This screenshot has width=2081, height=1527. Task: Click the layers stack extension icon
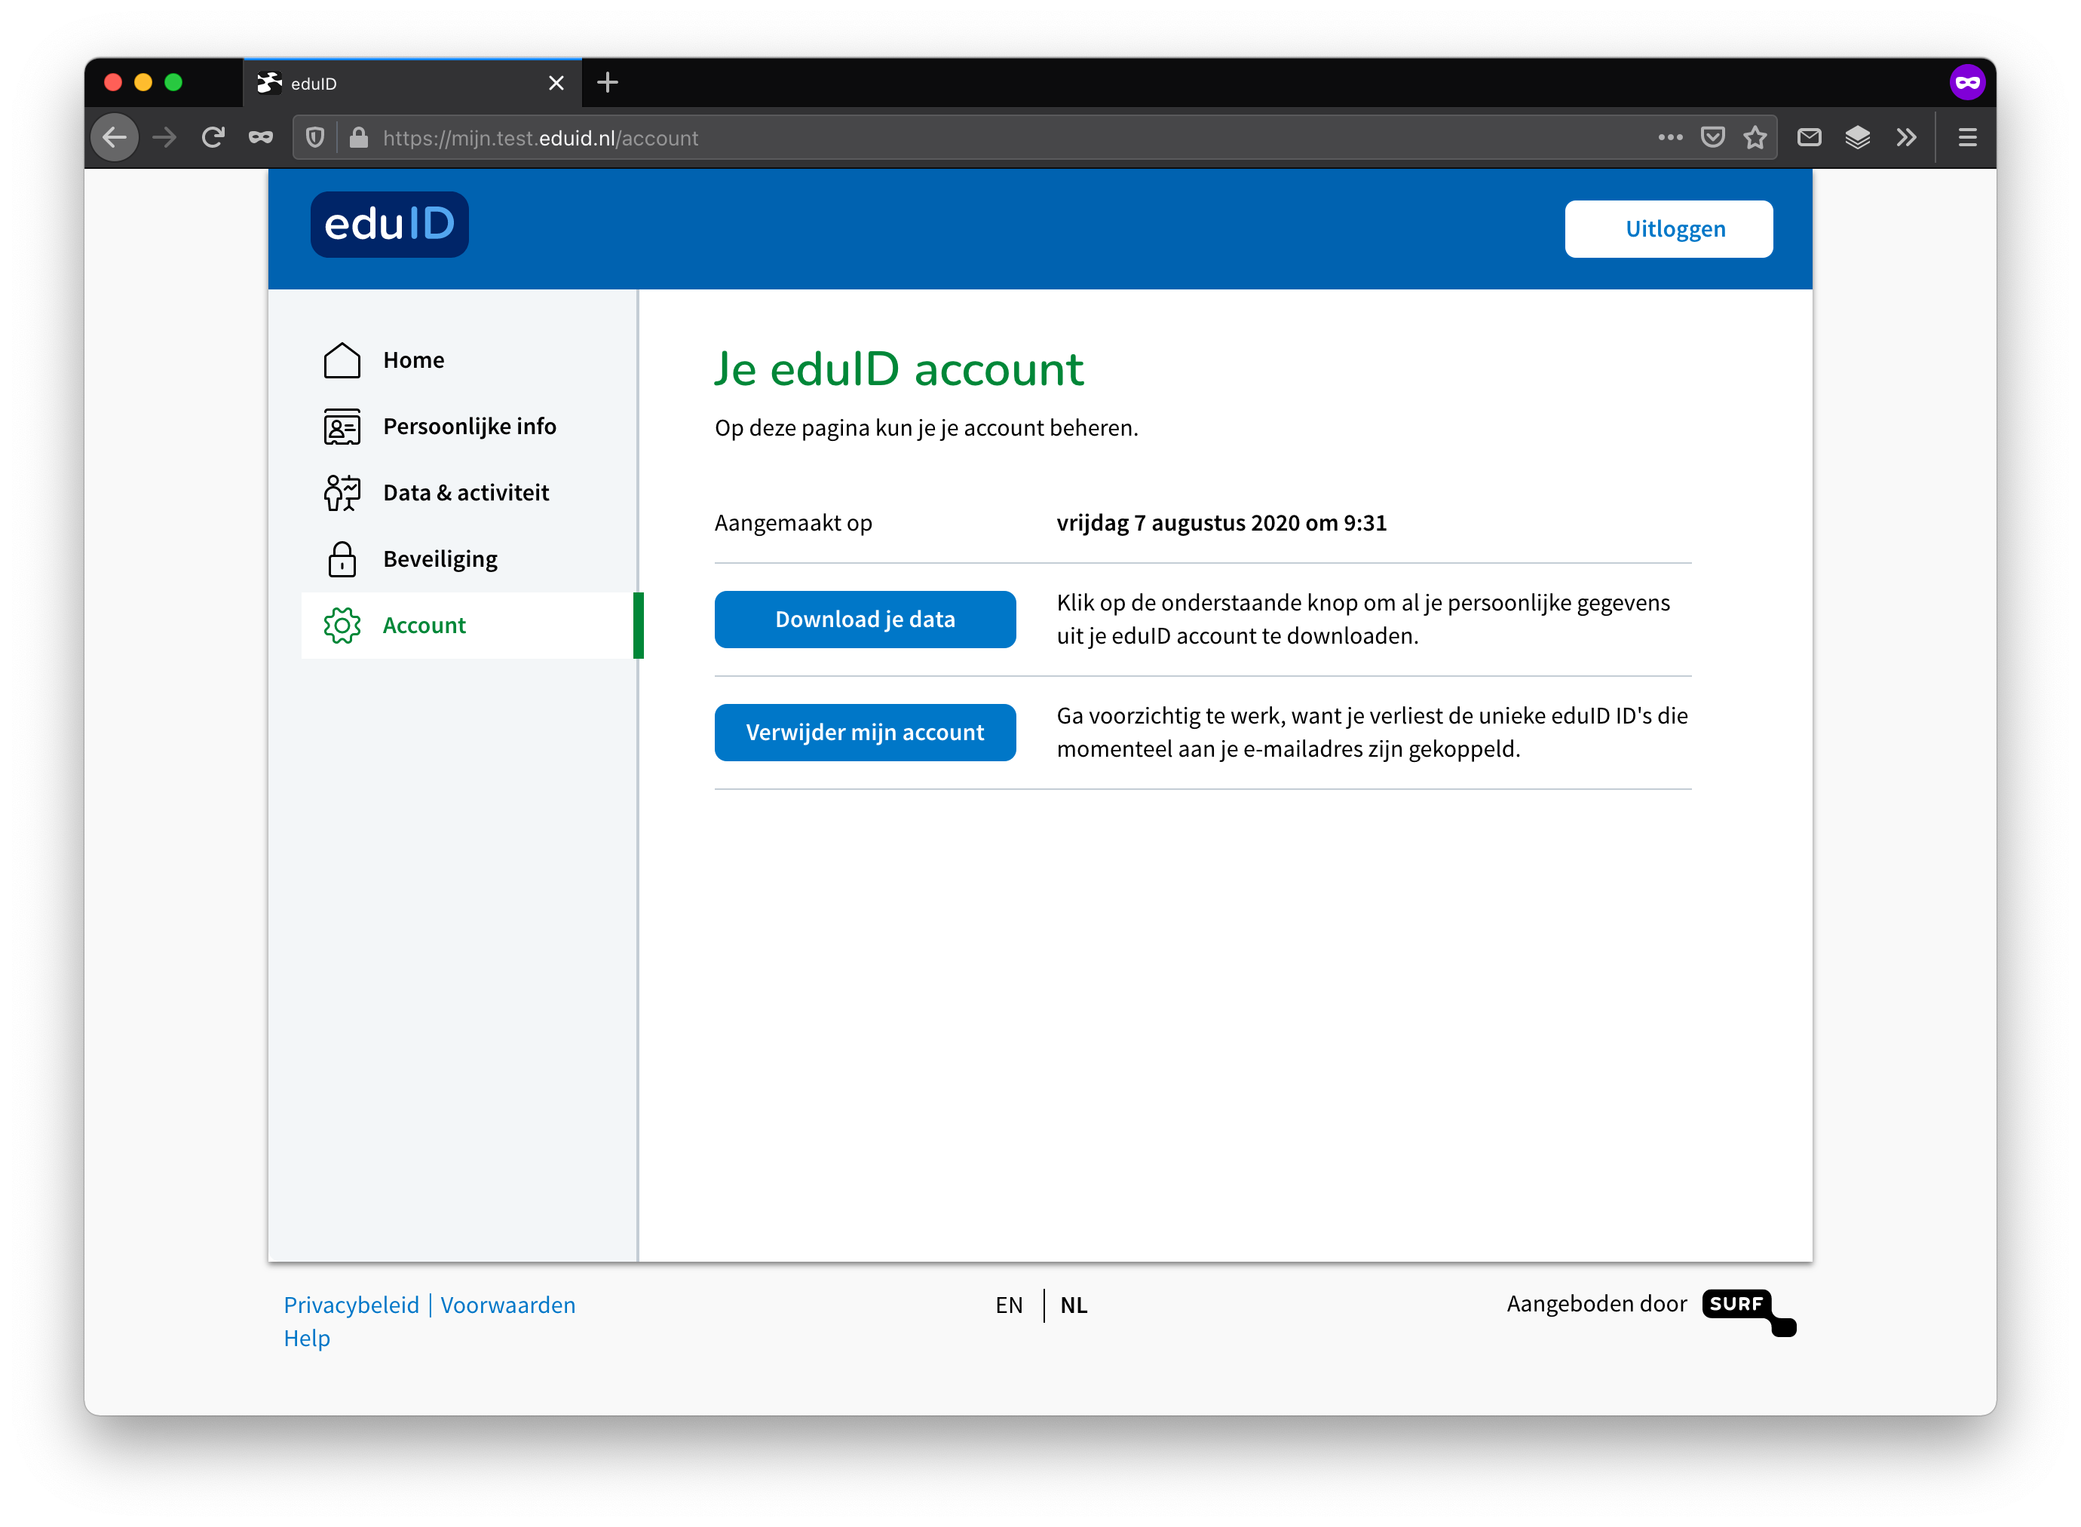tap(1857, 138)
